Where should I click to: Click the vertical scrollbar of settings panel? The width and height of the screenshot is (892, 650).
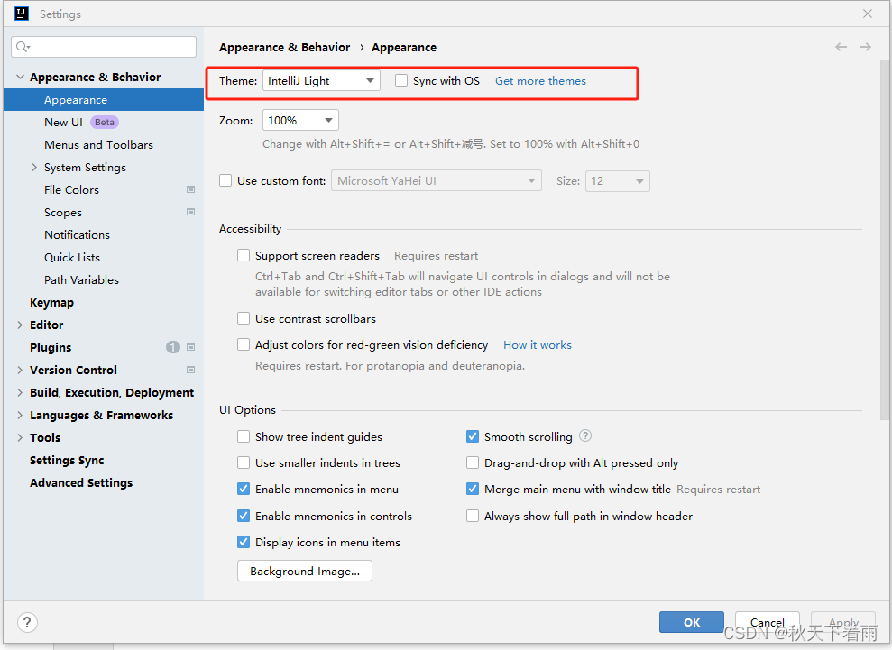(x=885, y=239)
